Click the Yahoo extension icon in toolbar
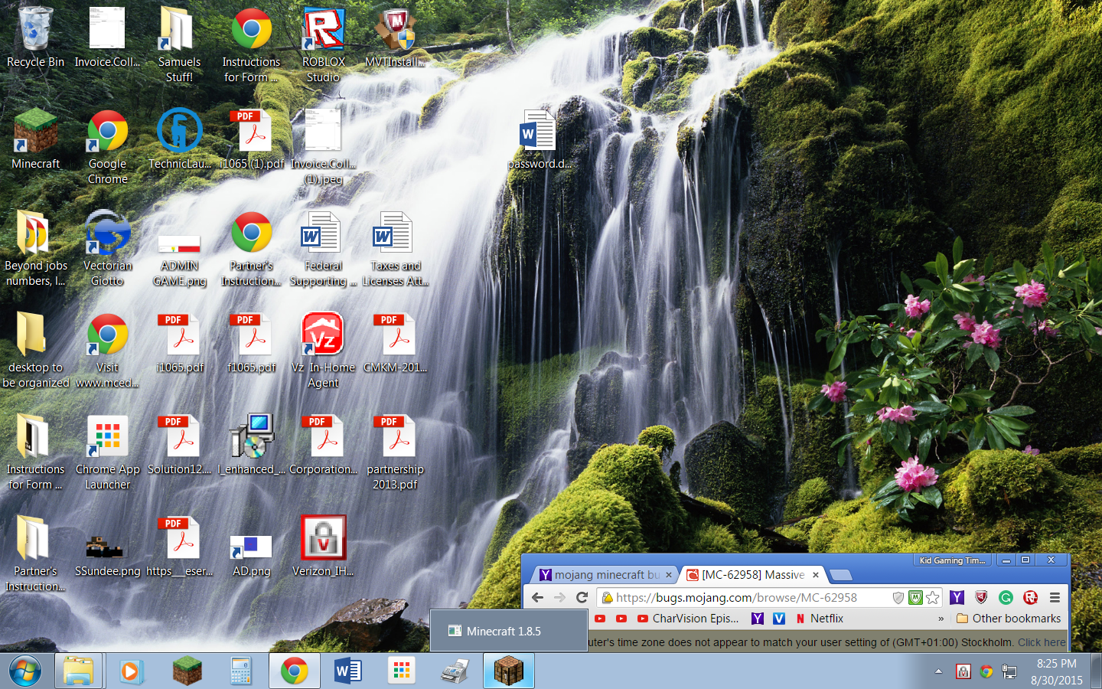Viewport: 1102px width, 689px height. point(957,598)
